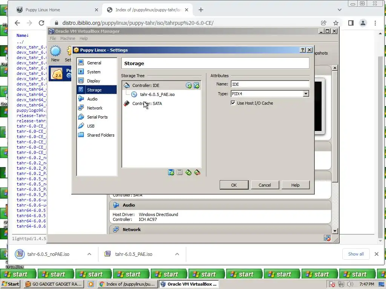386x289 pixels.
Task: Open Machine menu in VirtualBox Manager
Action: [x=68, y=38]
